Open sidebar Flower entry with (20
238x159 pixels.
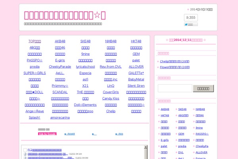175,67
